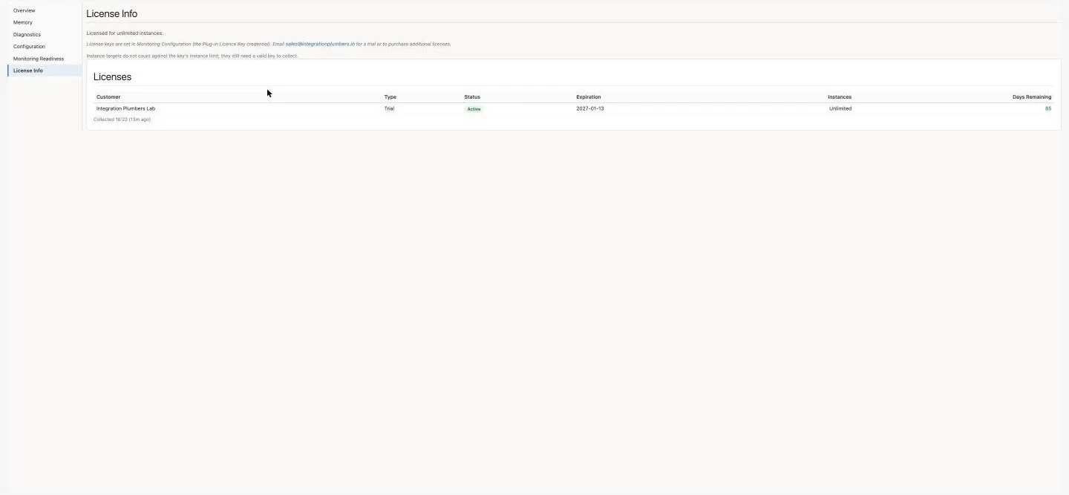Click the Expiration column header
The width and height of the screenshot is (1069, 495).
tap(589, 97)
